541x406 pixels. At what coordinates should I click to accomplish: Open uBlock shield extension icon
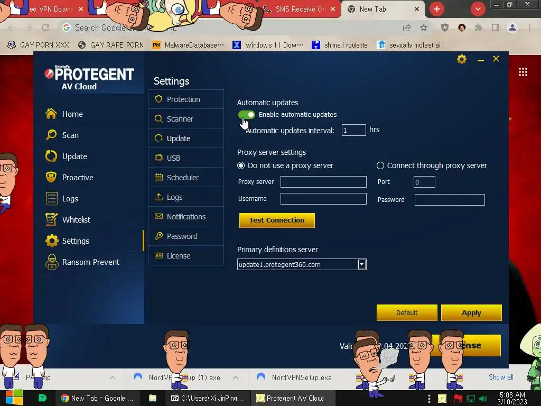click(x=445, y=27)
